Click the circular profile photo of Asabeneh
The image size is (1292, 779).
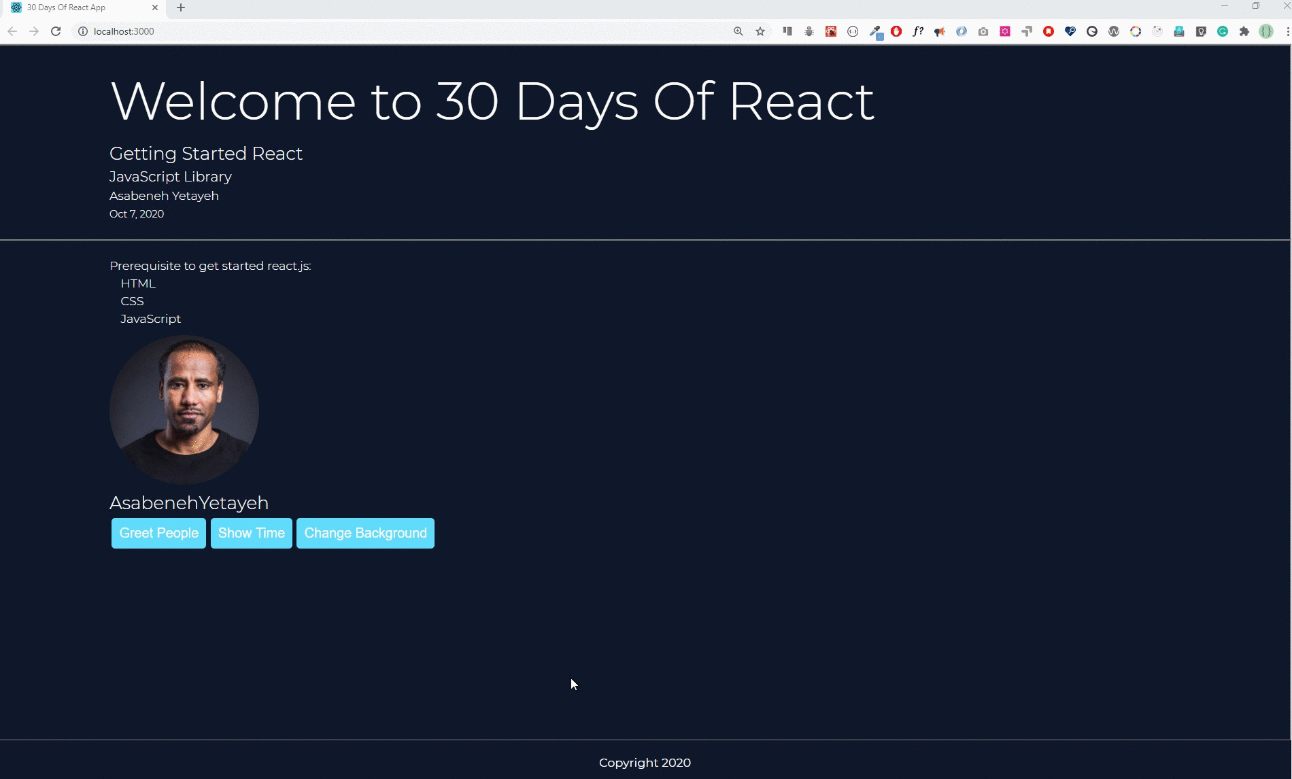pyautogui.click(x=184, y=410)
